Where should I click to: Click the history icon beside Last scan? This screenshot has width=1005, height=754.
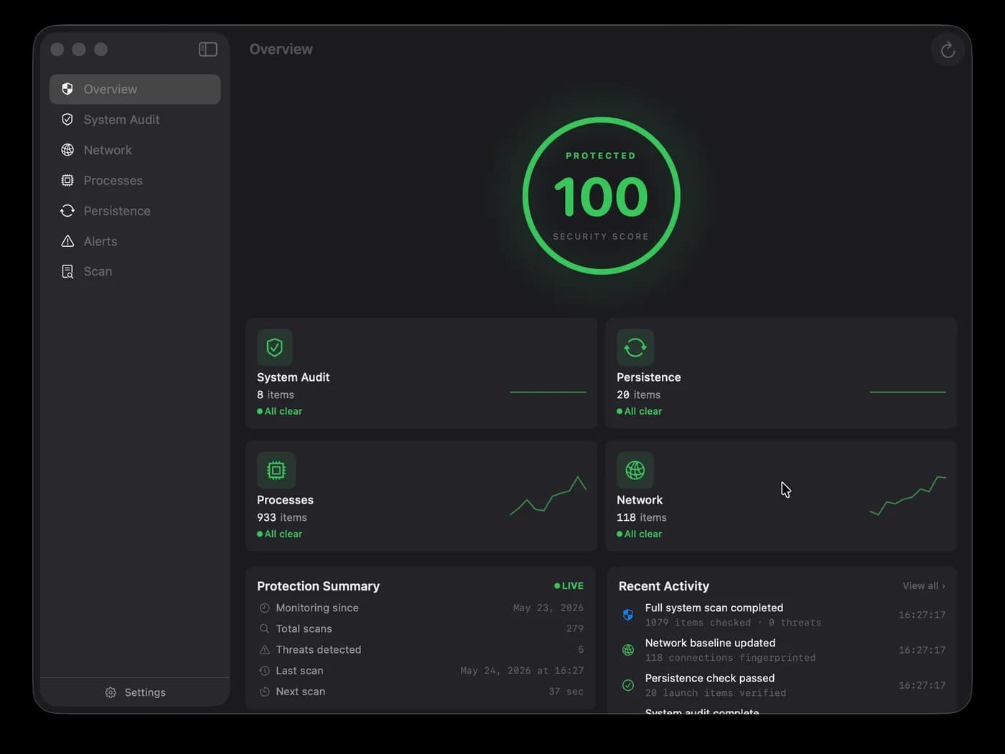point(264,671)
